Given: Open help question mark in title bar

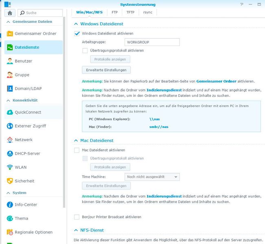Looking at the screenshot, I should (x=242, y=4).
